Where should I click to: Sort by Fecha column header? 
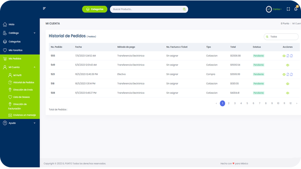coord(78,47)
